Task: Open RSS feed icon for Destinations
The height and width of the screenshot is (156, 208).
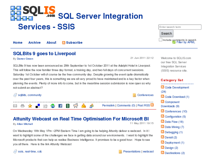Action: point(163,153)
